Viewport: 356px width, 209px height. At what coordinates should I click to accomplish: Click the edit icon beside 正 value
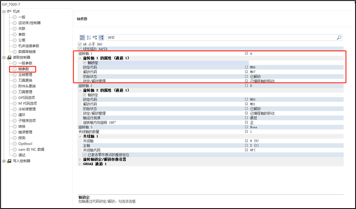point(246,122)
